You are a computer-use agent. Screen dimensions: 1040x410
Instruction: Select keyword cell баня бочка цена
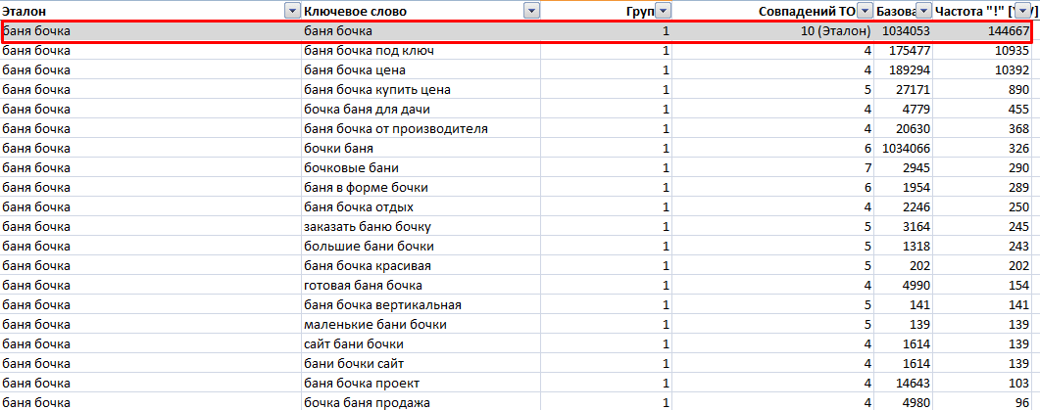[x=354, y=70]
